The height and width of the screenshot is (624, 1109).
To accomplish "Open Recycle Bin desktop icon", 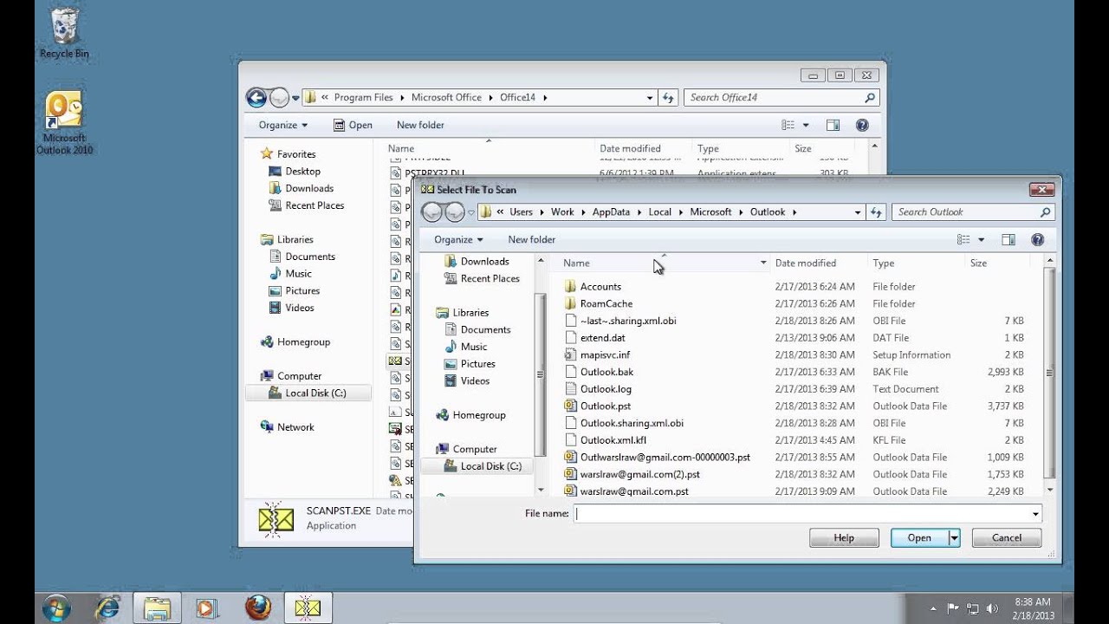I will (x=64, y=33).
